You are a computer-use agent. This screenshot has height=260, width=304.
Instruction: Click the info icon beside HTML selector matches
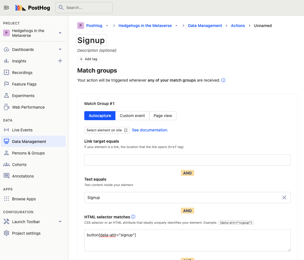[133, 217]
